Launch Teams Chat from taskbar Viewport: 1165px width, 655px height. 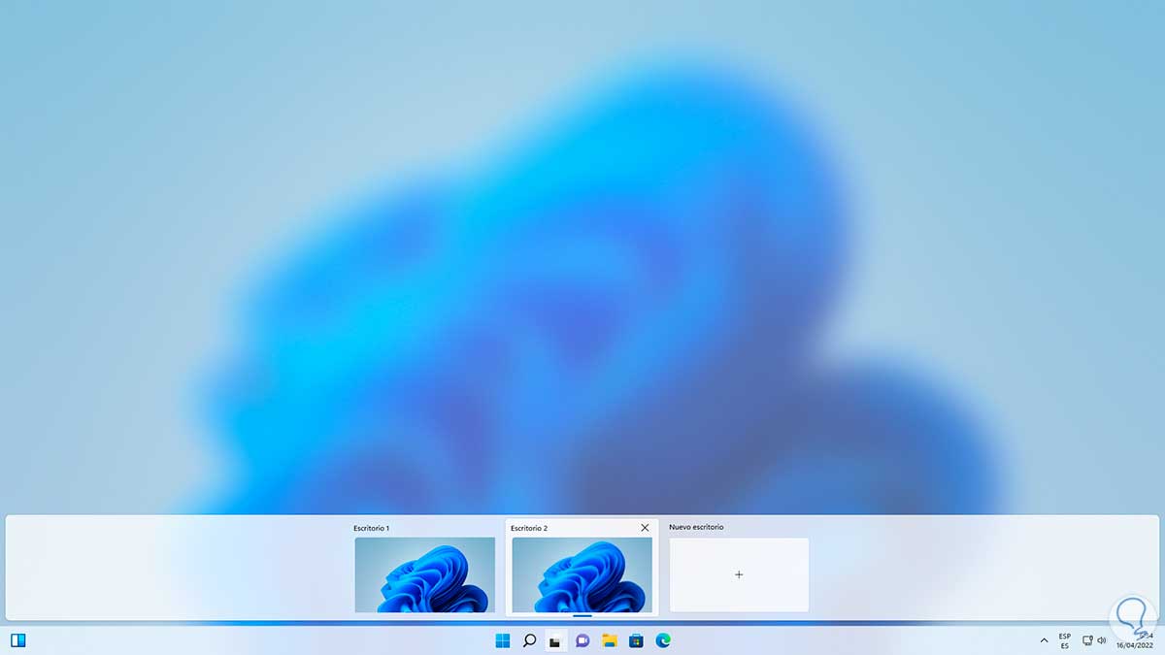click(582, 640)
